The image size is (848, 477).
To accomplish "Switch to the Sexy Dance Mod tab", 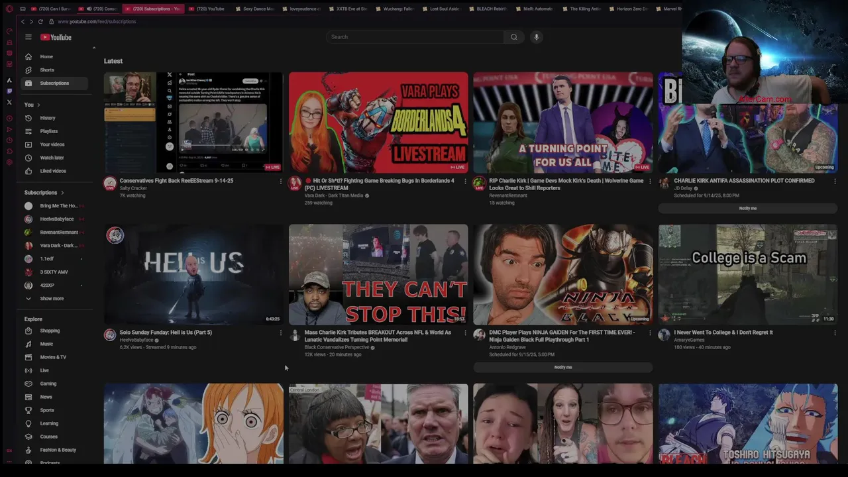I will [x=254, y=9].
